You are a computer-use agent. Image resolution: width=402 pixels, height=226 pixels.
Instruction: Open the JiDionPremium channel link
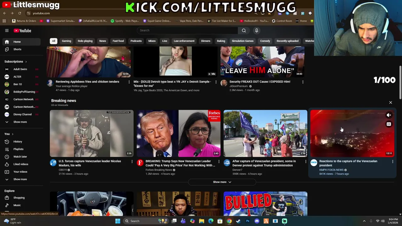tap(239, 86)
